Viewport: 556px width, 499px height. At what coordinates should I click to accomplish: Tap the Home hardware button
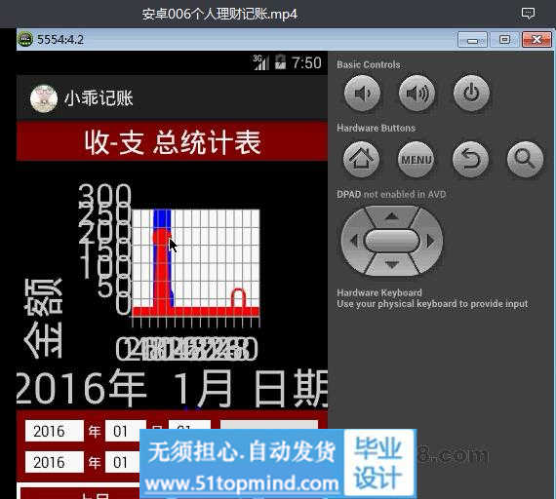[361, 159]
